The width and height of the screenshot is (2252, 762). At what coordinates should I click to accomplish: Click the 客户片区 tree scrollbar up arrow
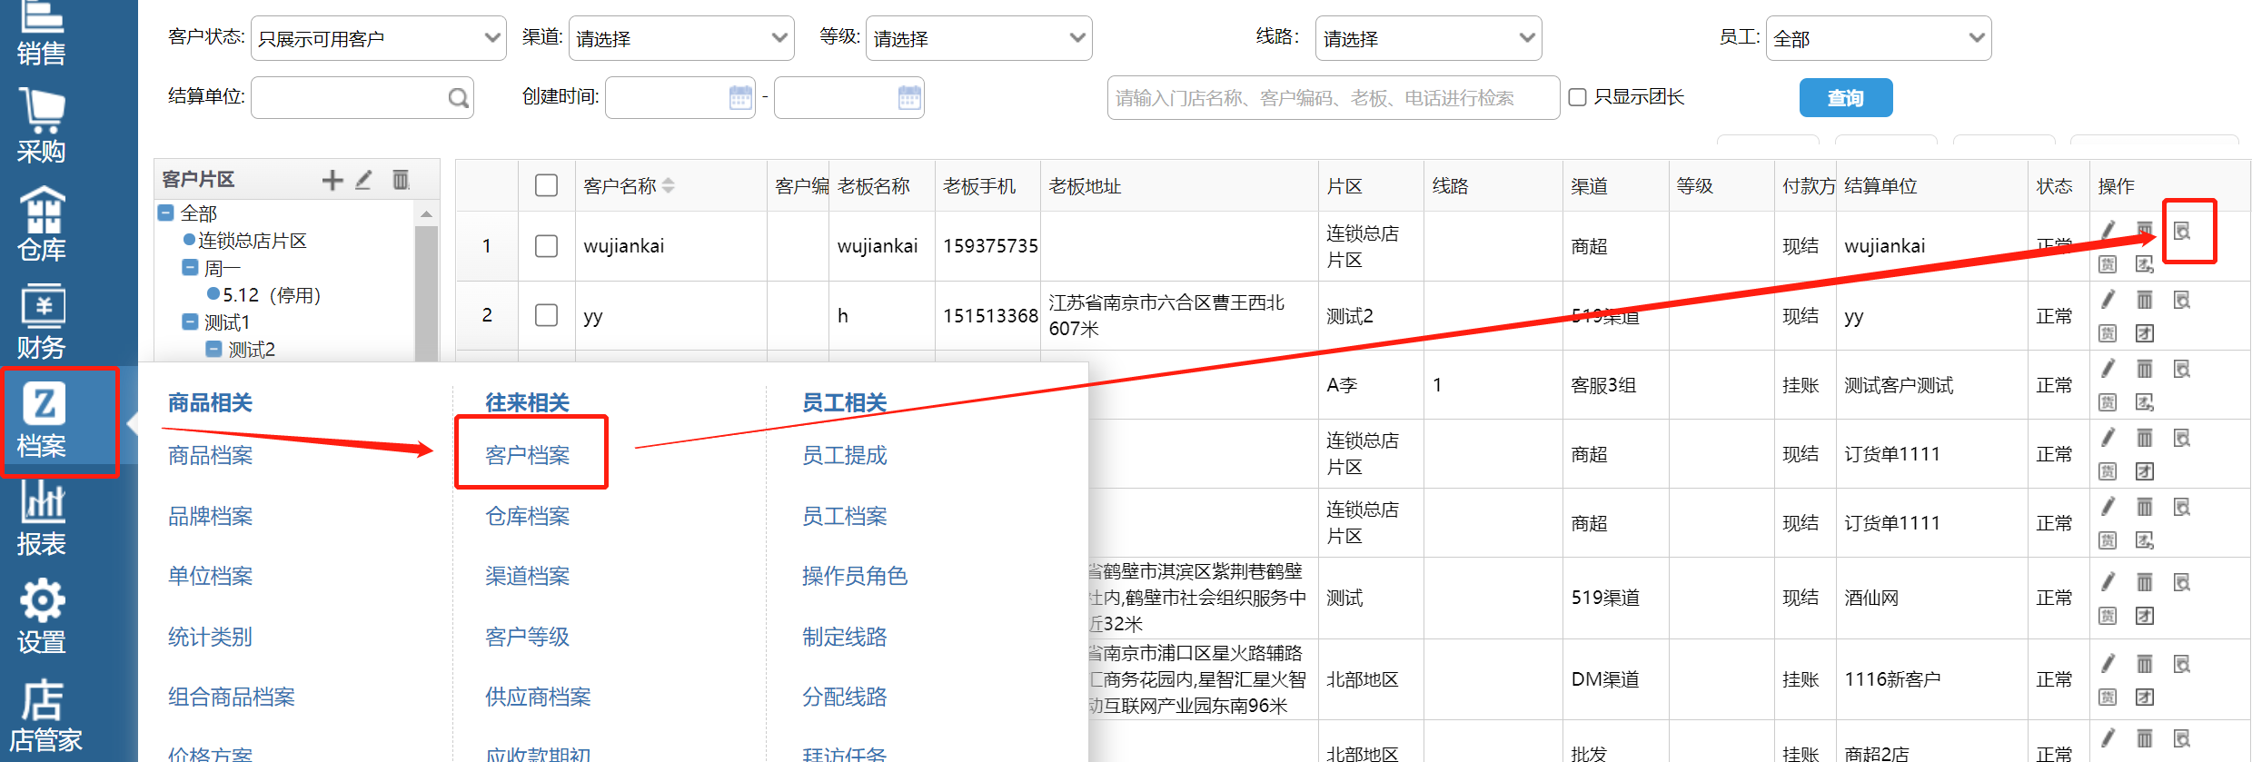(426, 214)
